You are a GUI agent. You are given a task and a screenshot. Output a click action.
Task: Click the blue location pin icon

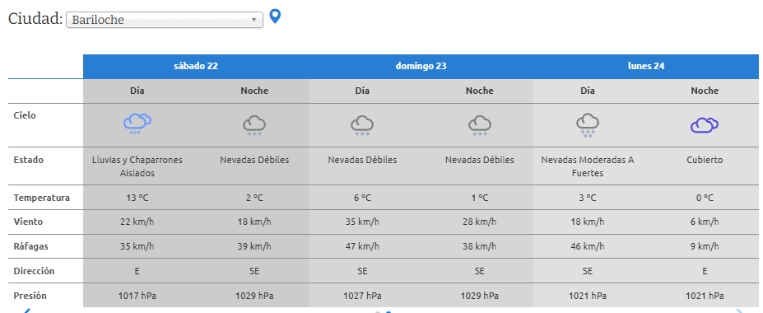click(x=275, y=16)
